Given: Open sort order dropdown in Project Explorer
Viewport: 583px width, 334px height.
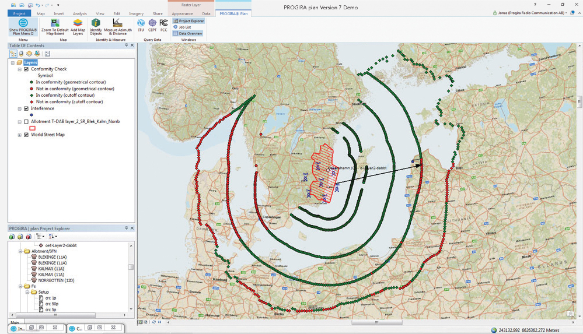Looking at the screenshot, I should click(53, 236).
